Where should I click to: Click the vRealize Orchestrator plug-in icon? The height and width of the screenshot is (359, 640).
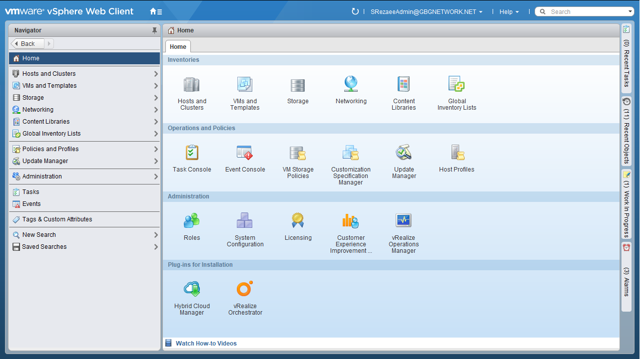click(245, 289)
